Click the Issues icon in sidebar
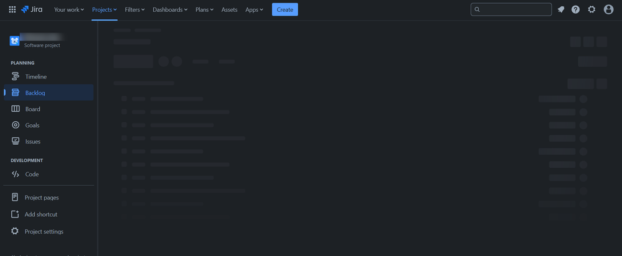 click(16, 141)
